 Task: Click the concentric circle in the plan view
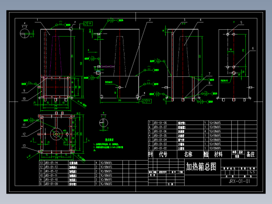pyautogui.click(x=56, y=134)
